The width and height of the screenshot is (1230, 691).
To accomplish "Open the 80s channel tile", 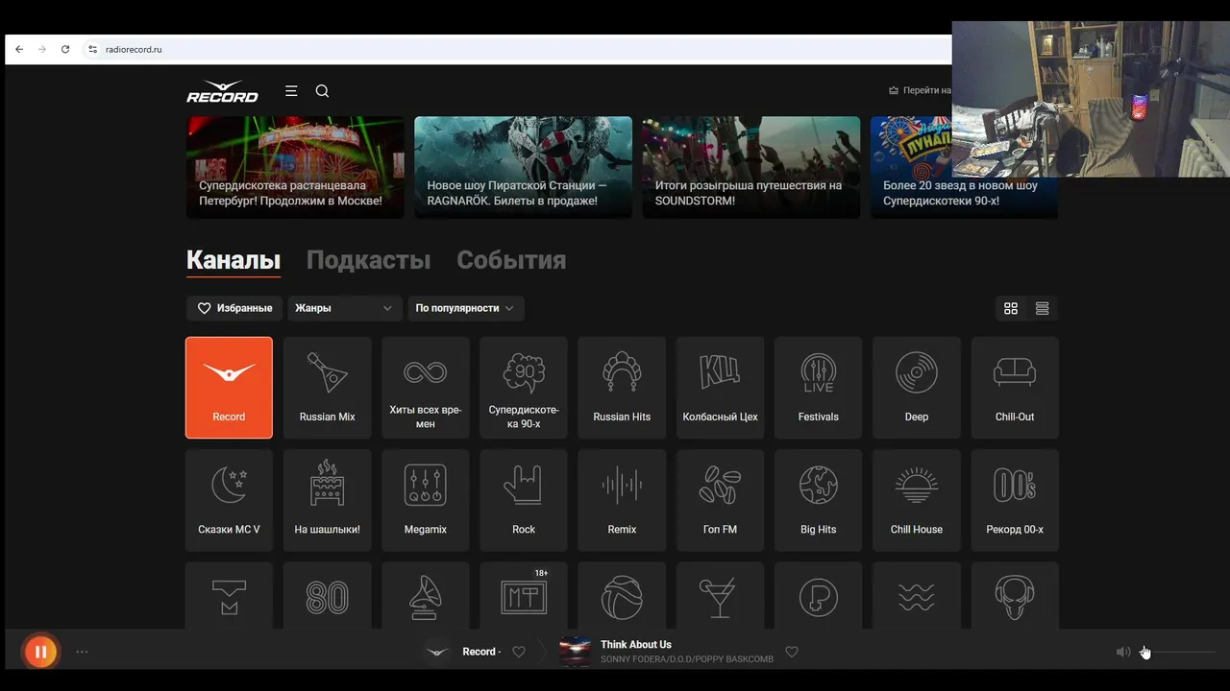I will point(327,596).
